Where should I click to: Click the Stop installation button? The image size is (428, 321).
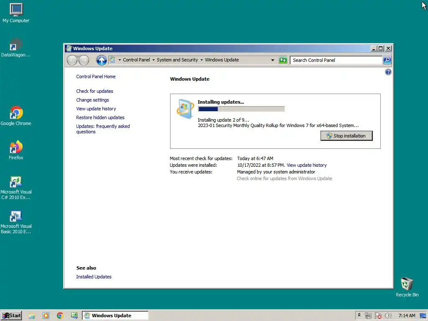(346, 136)
